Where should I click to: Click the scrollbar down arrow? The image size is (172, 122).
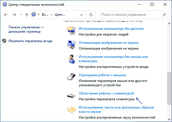click(x=169, y=119)
